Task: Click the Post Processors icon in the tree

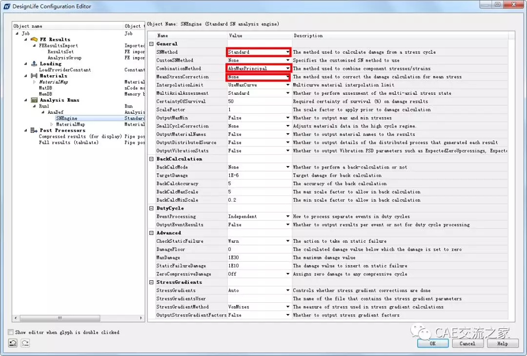Action: [x=34, y=130]
